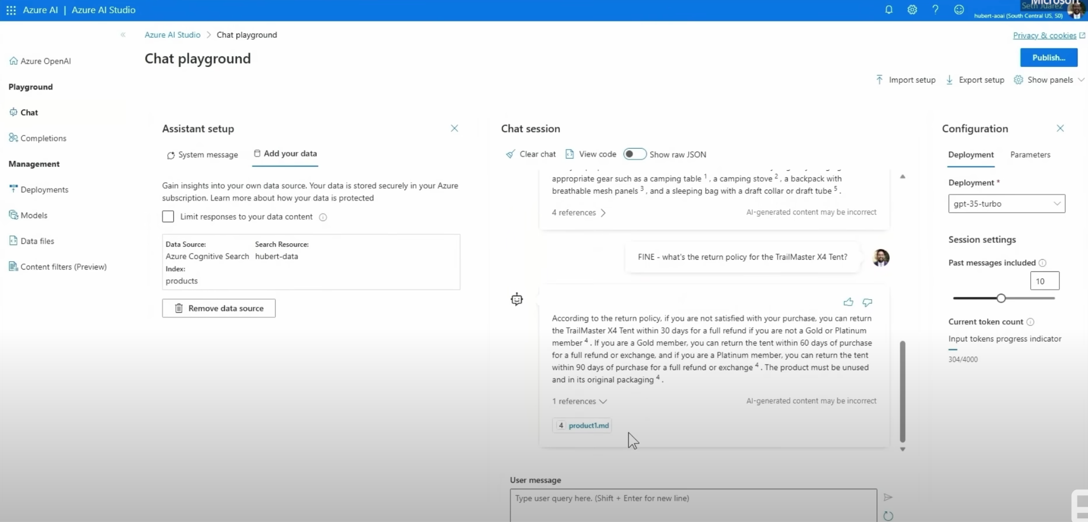Click the user message input box

(x=693, y=505)
